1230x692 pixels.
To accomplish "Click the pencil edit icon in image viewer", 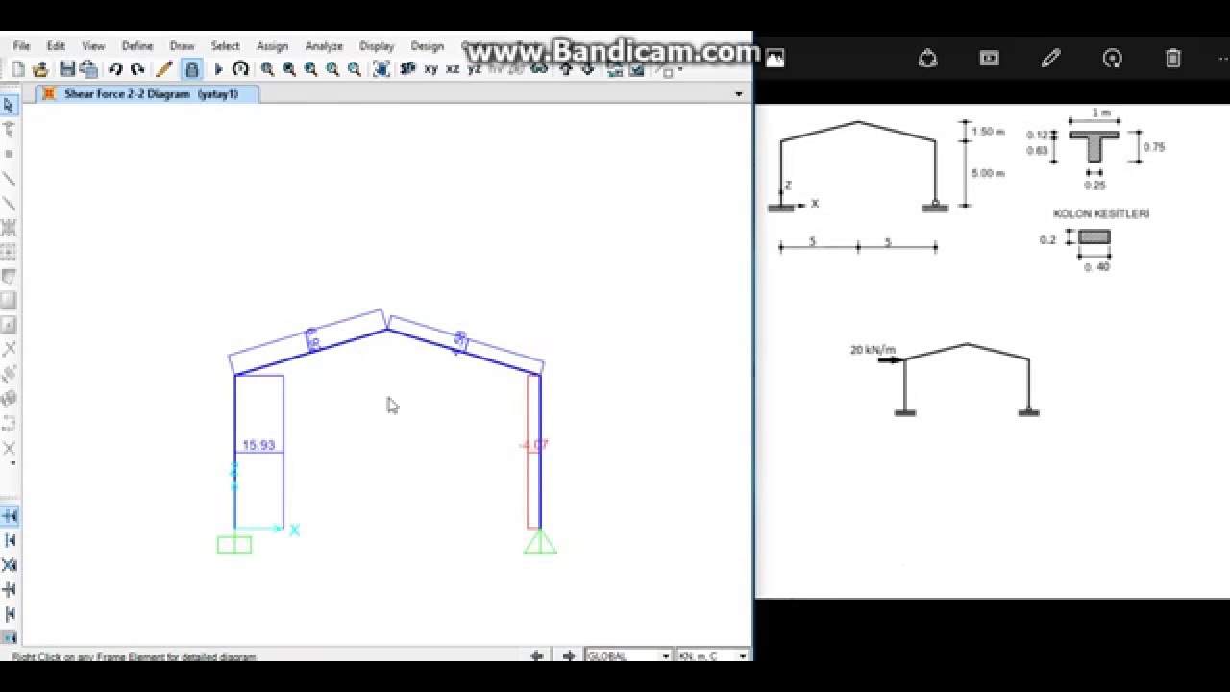I will pyautogui.click(x=1050, y=59).
